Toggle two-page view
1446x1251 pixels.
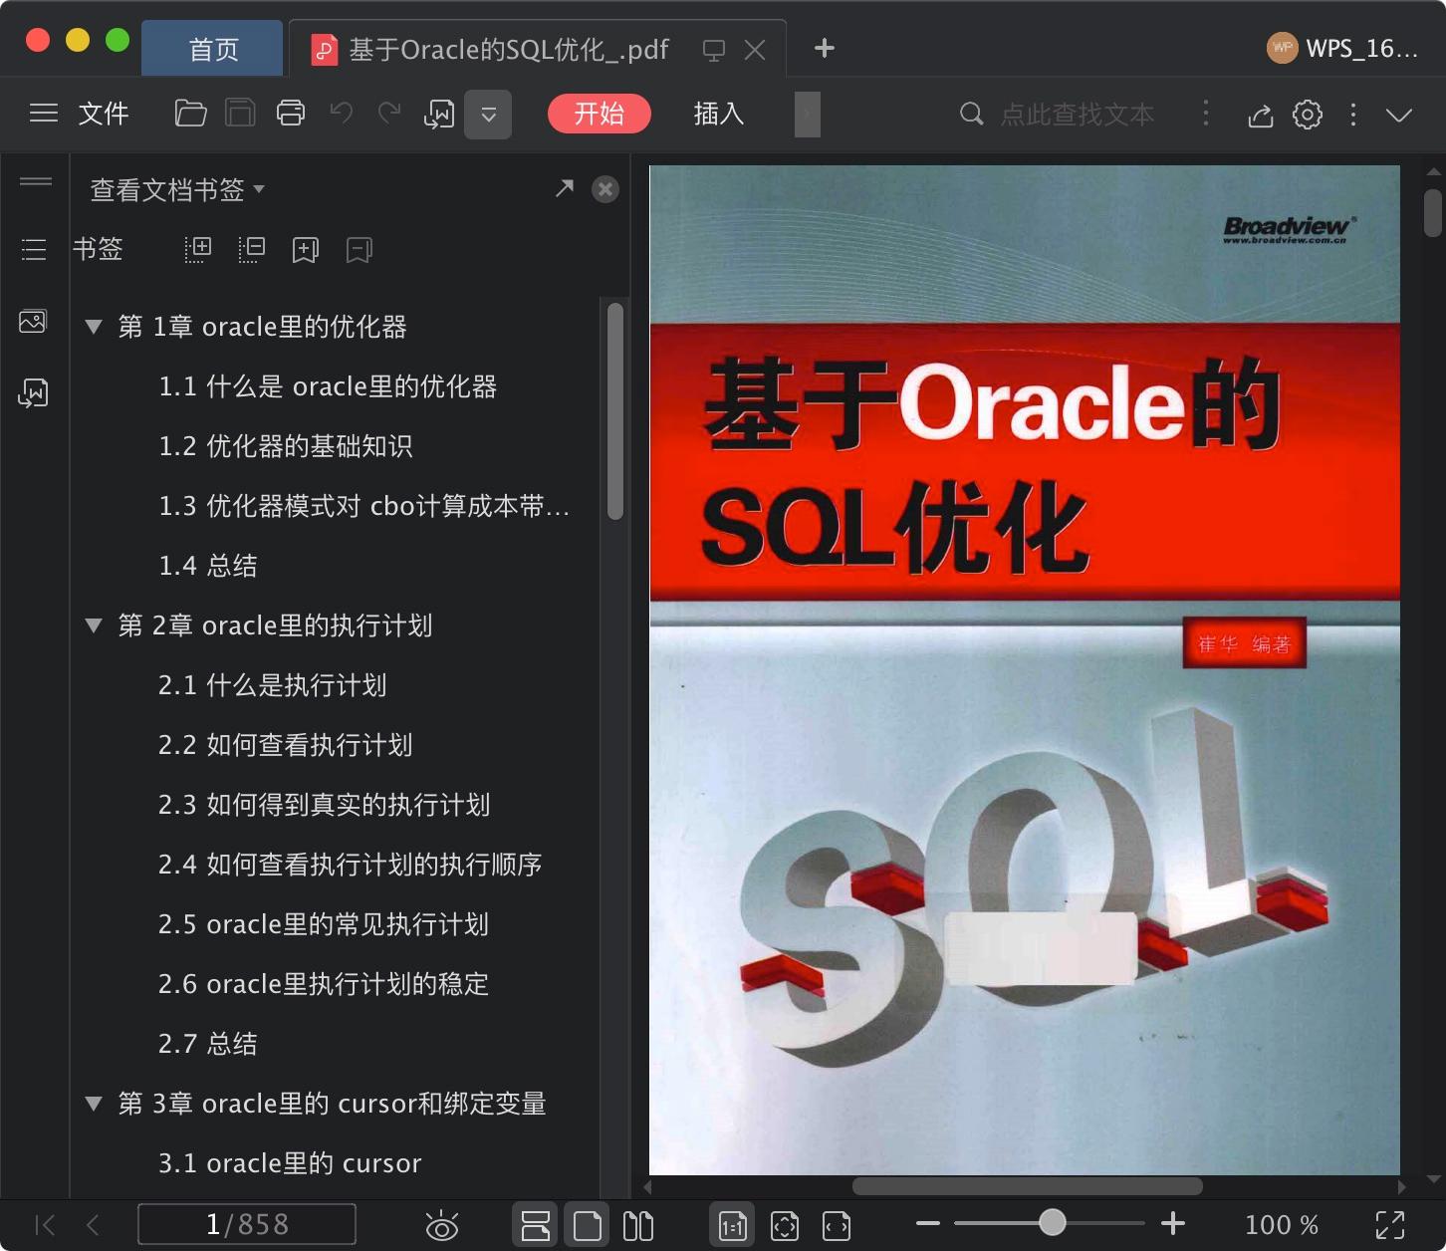pos(638,1225)
